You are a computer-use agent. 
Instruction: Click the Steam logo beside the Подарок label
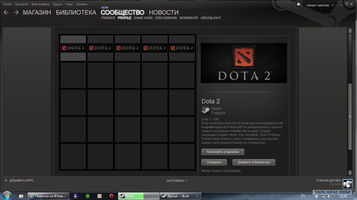coord(205,110)
